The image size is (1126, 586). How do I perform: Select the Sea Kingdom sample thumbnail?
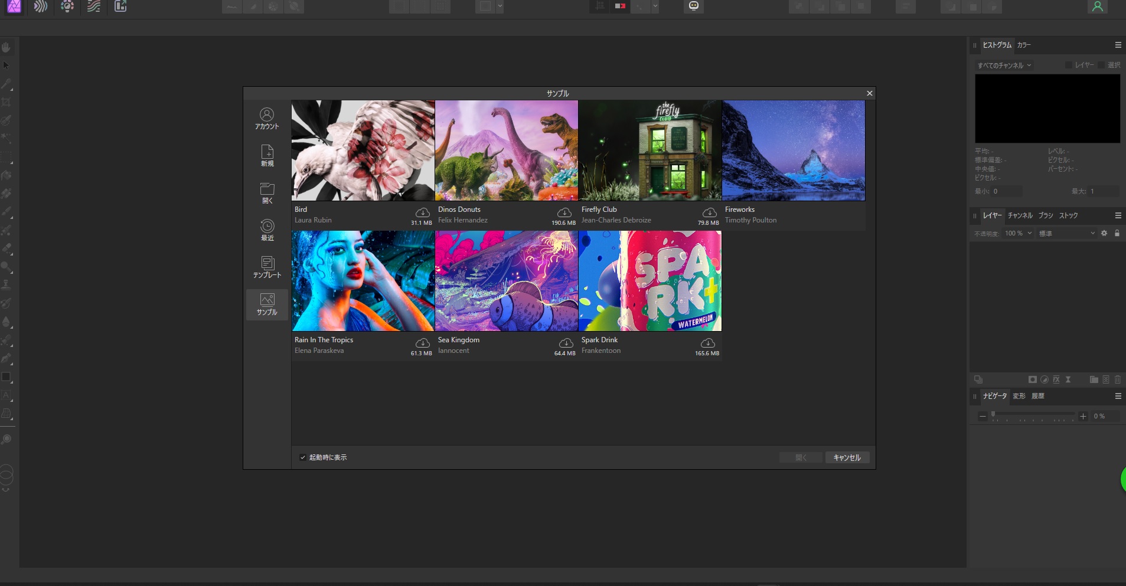506,281
